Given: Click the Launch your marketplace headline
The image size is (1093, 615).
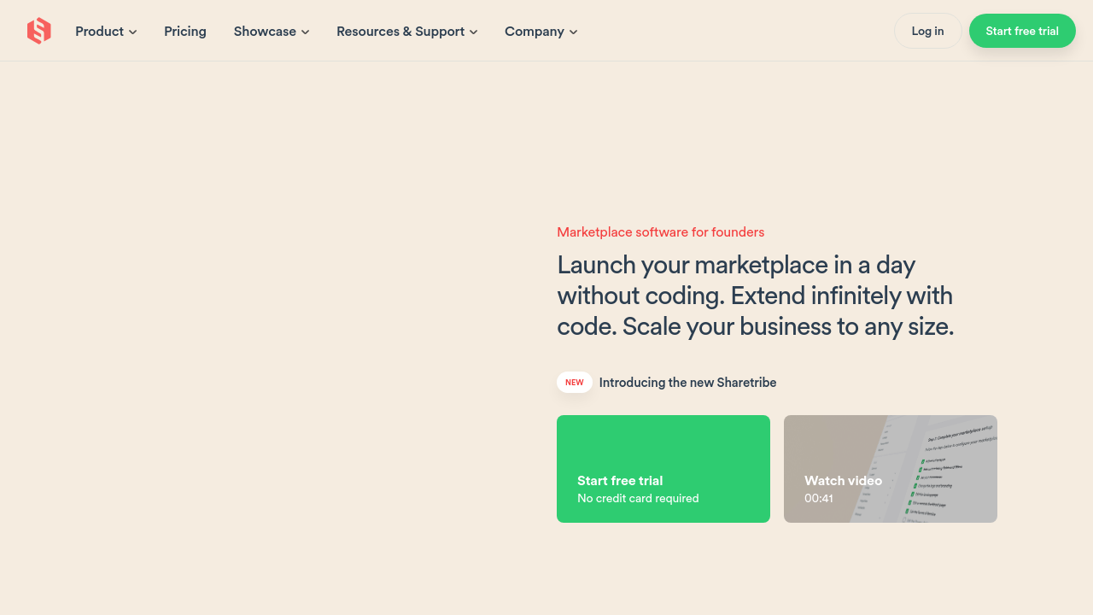Looking at the screenshot, I should [755, 296].
